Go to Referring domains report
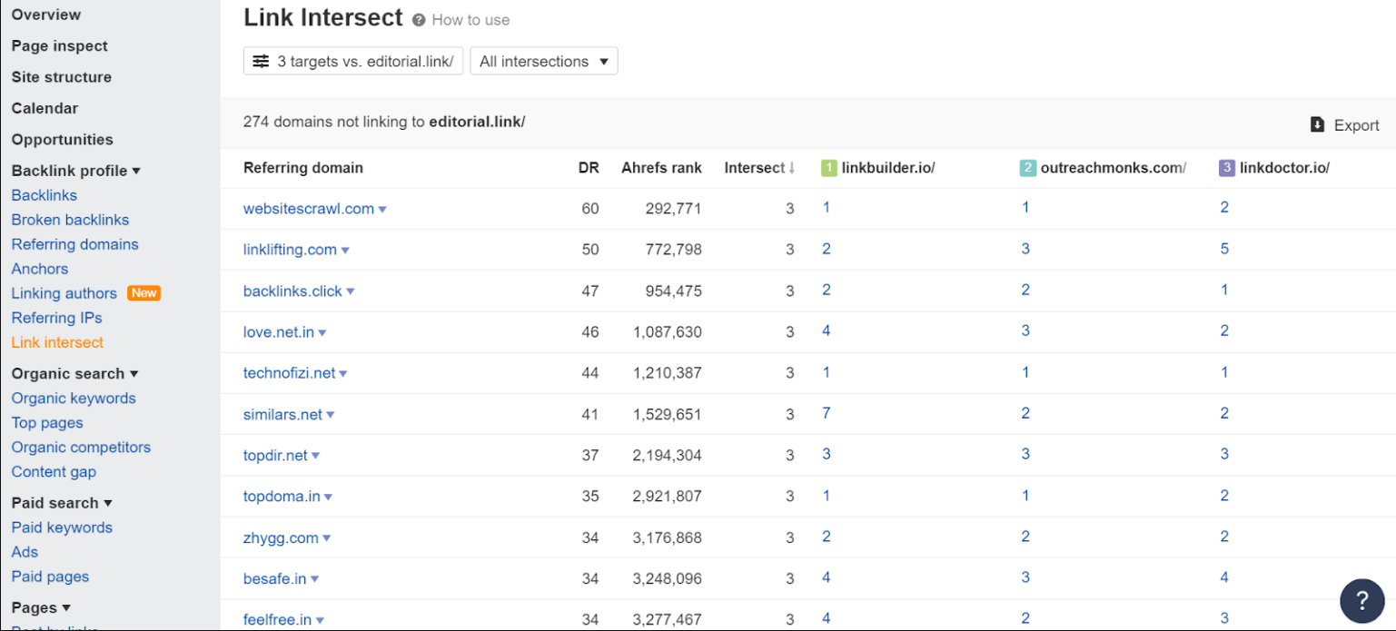Viewport: 1396px width, 631px height. [75, 244]
